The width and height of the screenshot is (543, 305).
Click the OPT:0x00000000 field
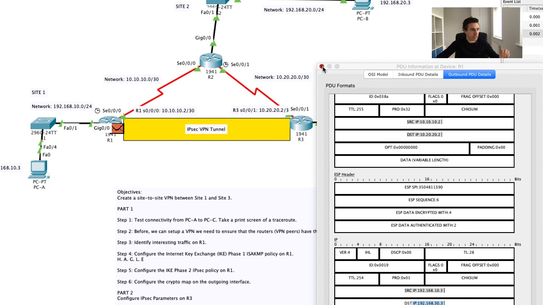401,147
